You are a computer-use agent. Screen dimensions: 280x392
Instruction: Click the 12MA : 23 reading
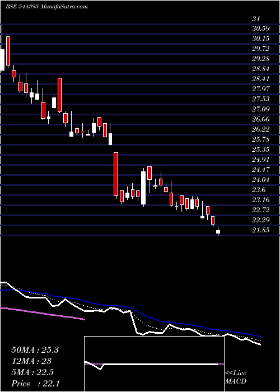[31, 361]
